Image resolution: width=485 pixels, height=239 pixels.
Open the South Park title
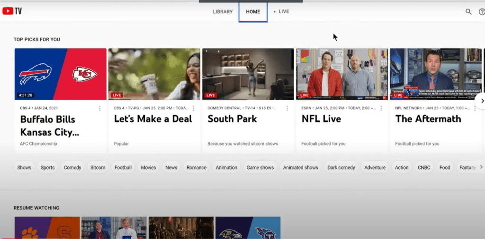pos(232,119)
